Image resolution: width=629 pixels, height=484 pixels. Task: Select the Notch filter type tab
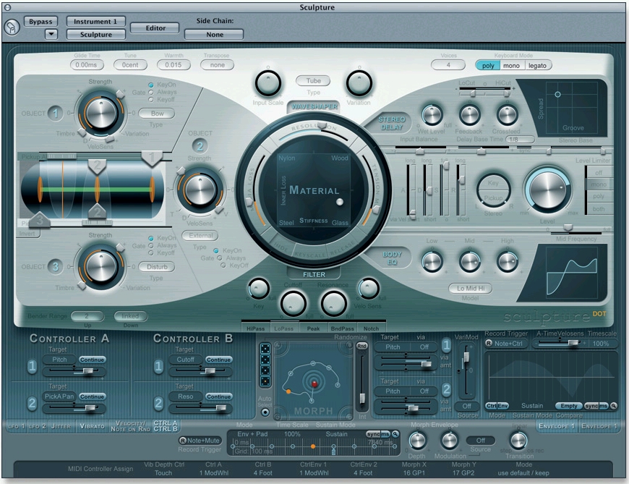point(371,328)
